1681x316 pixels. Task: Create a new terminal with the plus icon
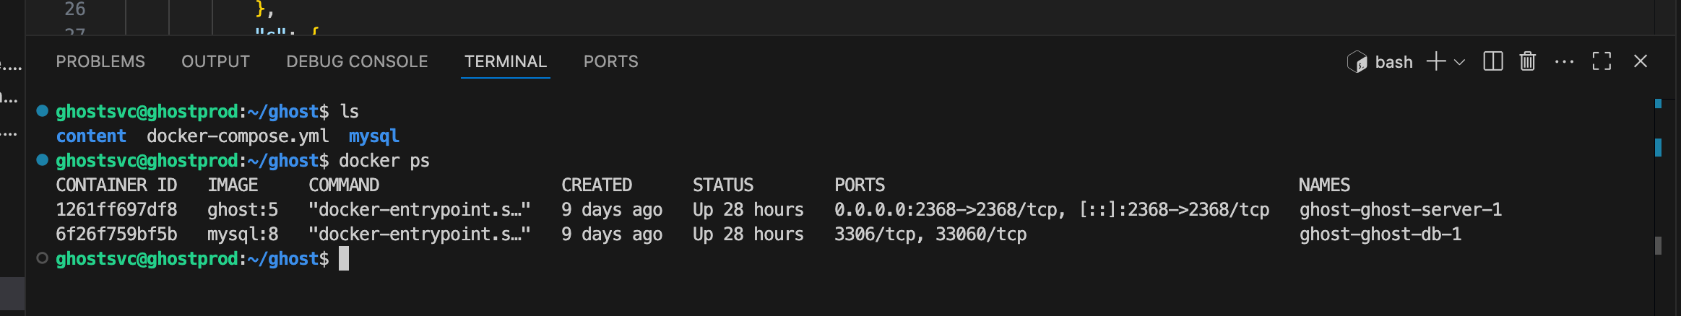pos(1436,61)
